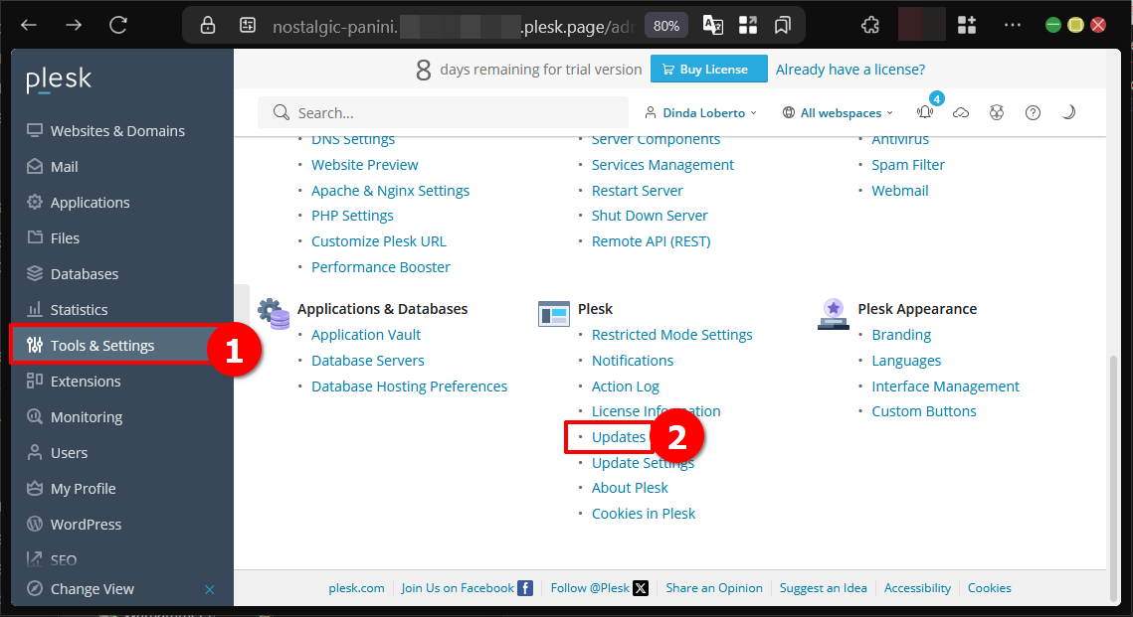This screenshot has height=617, width=1133.
Task: Go back with the browser back arrow
Action: pyautogui.click(x=29, y=25)
